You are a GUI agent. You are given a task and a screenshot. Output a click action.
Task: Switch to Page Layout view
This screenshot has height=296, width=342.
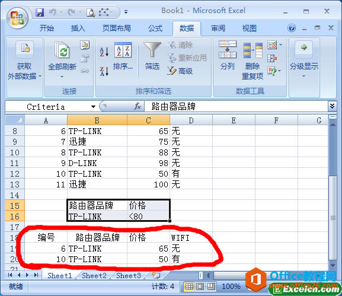pos(200,286)
